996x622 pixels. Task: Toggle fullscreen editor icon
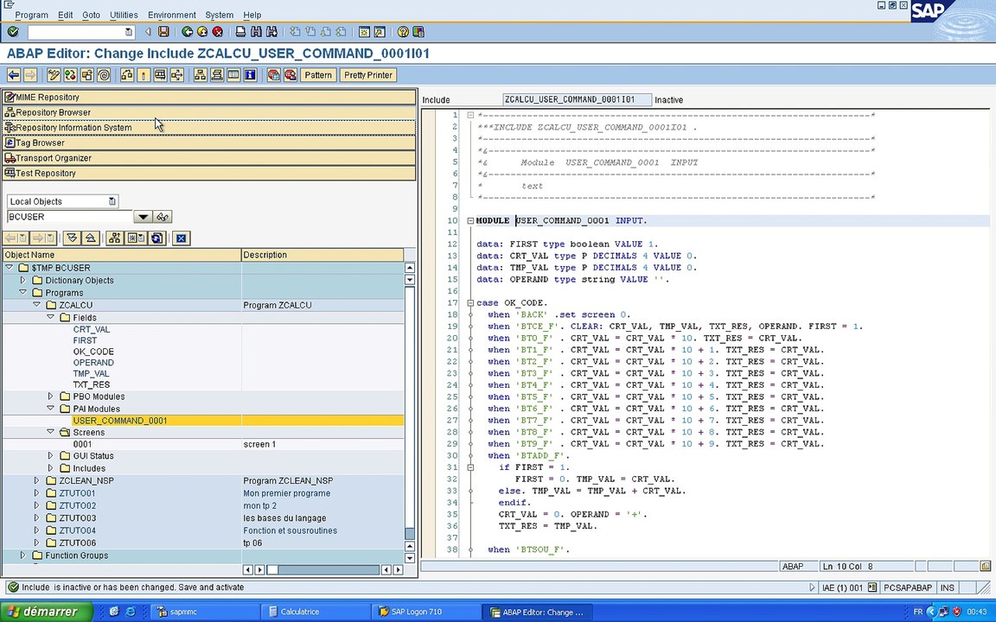coord(233,75)
